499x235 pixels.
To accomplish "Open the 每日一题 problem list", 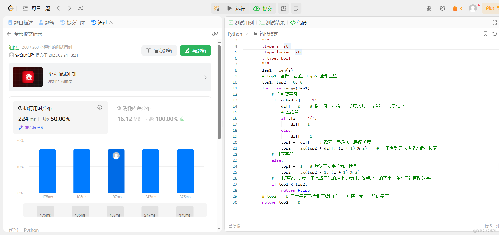I will (x=37, y=8).
